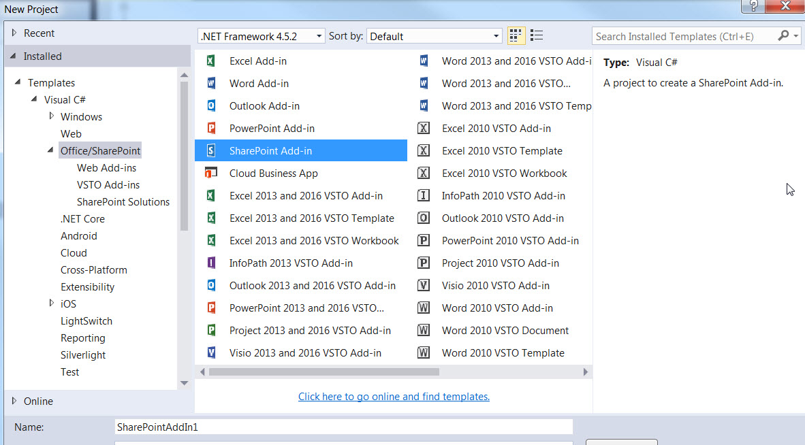The width and height of the screenshot is (805, 445).
Task: Click the Search Installed Templates field
Action: tap(685, 36)
